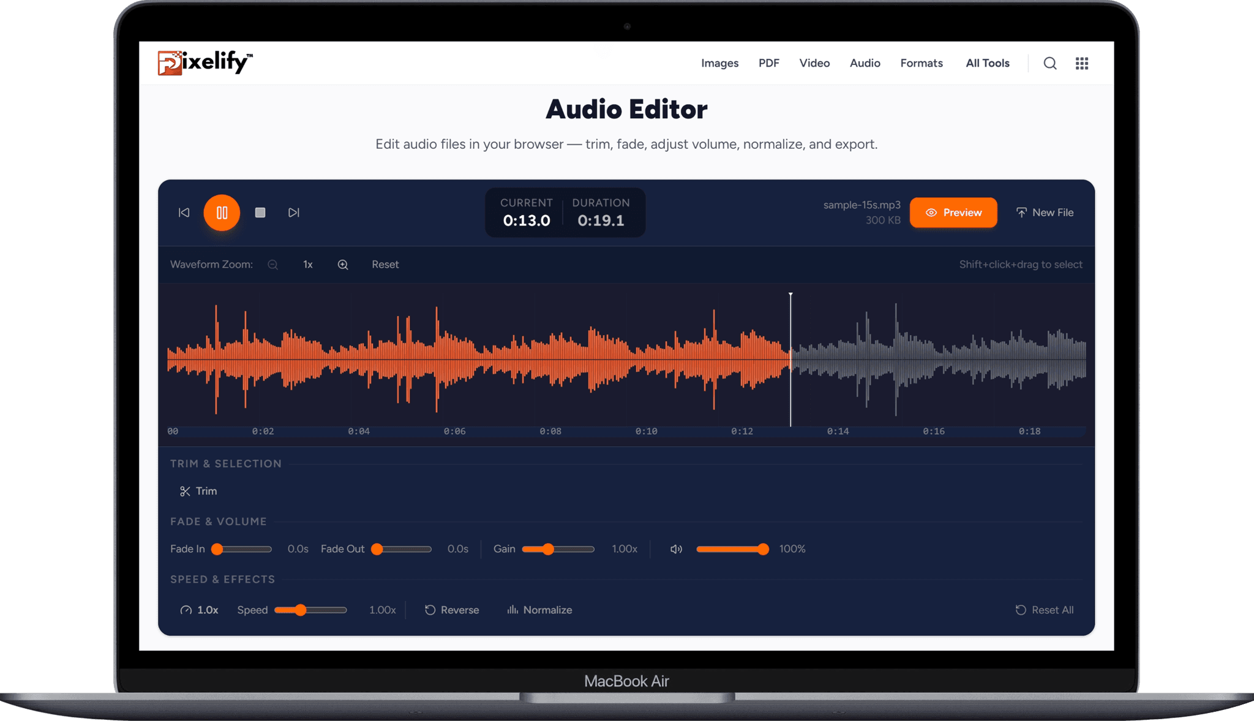This screenshot has width=1254, height=721.
Task: Open the apps grid in the header
Action: [1081, 63]
